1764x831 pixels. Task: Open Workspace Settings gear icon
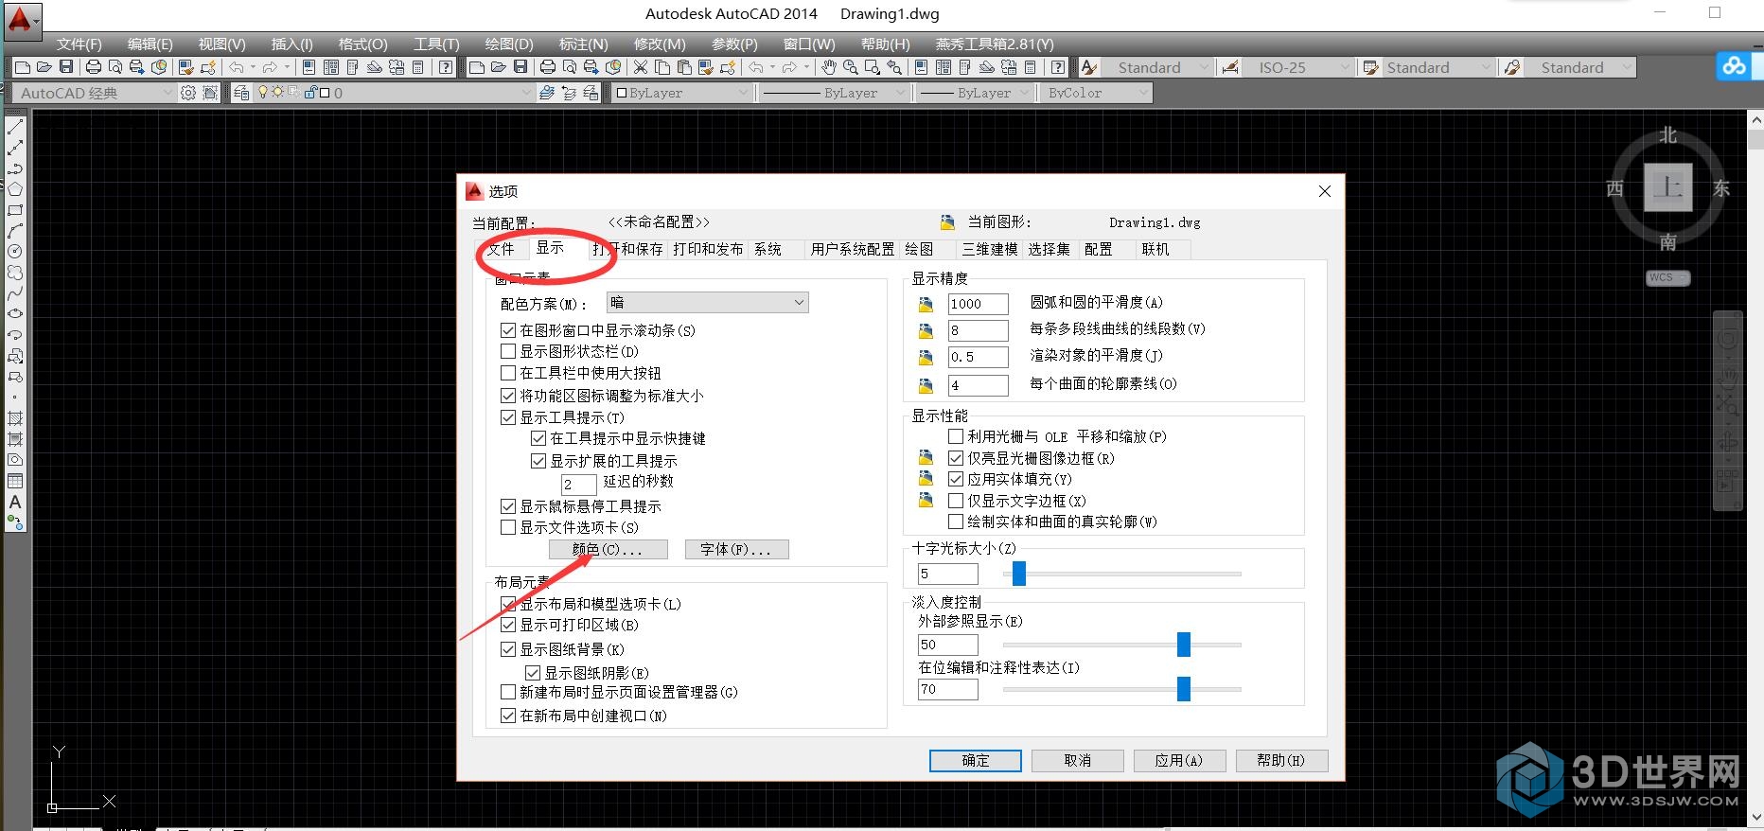point(188,93)
